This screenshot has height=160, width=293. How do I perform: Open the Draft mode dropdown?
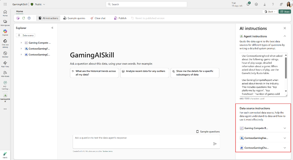270,12
